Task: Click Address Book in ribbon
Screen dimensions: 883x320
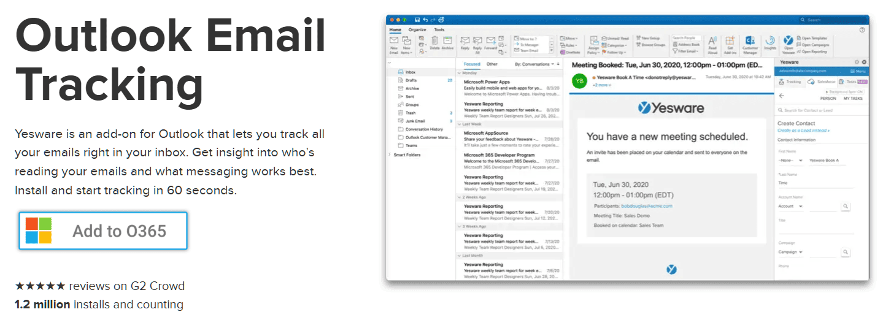Action: (687, 45)
